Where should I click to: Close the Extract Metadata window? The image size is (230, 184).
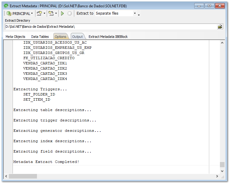220,6
